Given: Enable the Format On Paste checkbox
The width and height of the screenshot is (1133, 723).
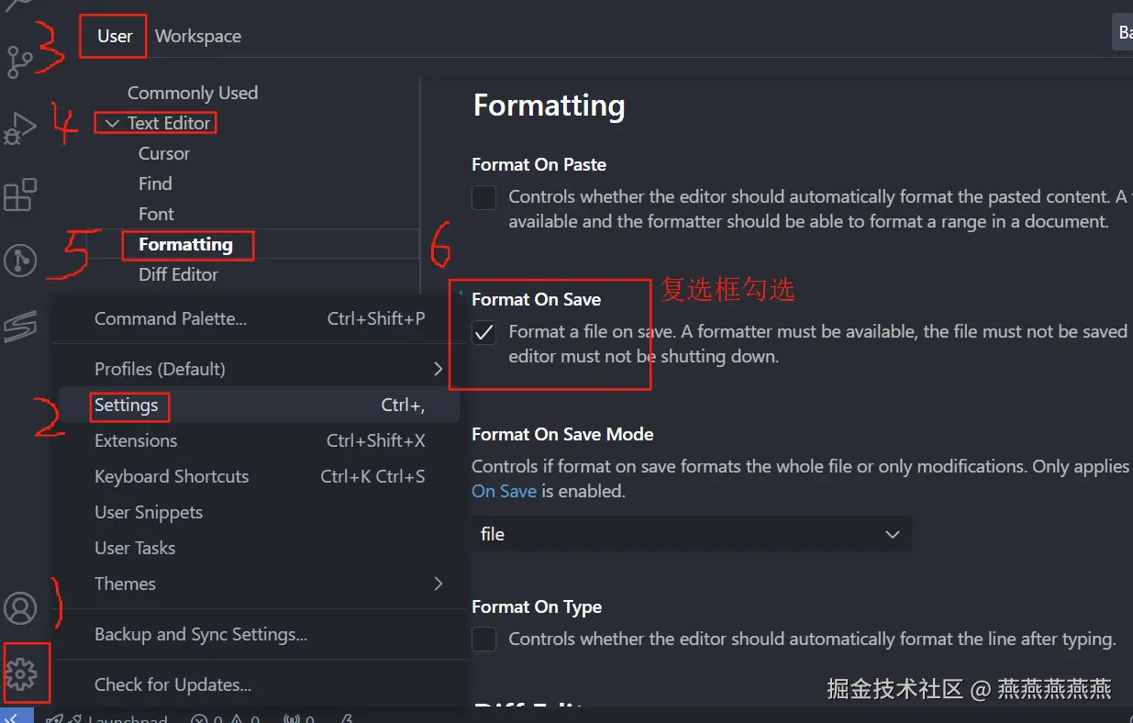Looking at the screenshot, I should tap(483, 197).
